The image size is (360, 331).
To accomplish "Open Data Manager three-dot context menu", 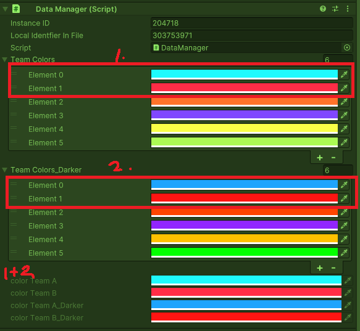I will [x=348, y=9].
